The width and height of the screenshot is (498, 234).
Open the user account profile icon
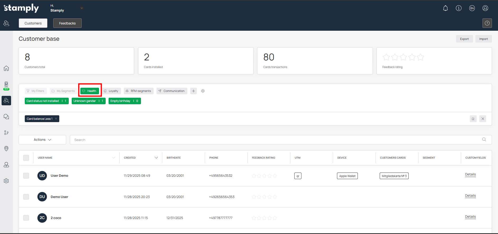click(x=485, y=8)
